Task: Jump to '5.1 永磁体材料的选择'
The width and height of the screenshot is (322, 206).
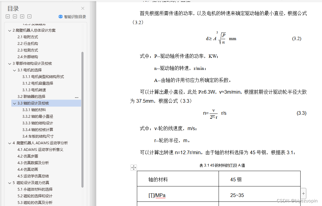Action: pos(35,189)
